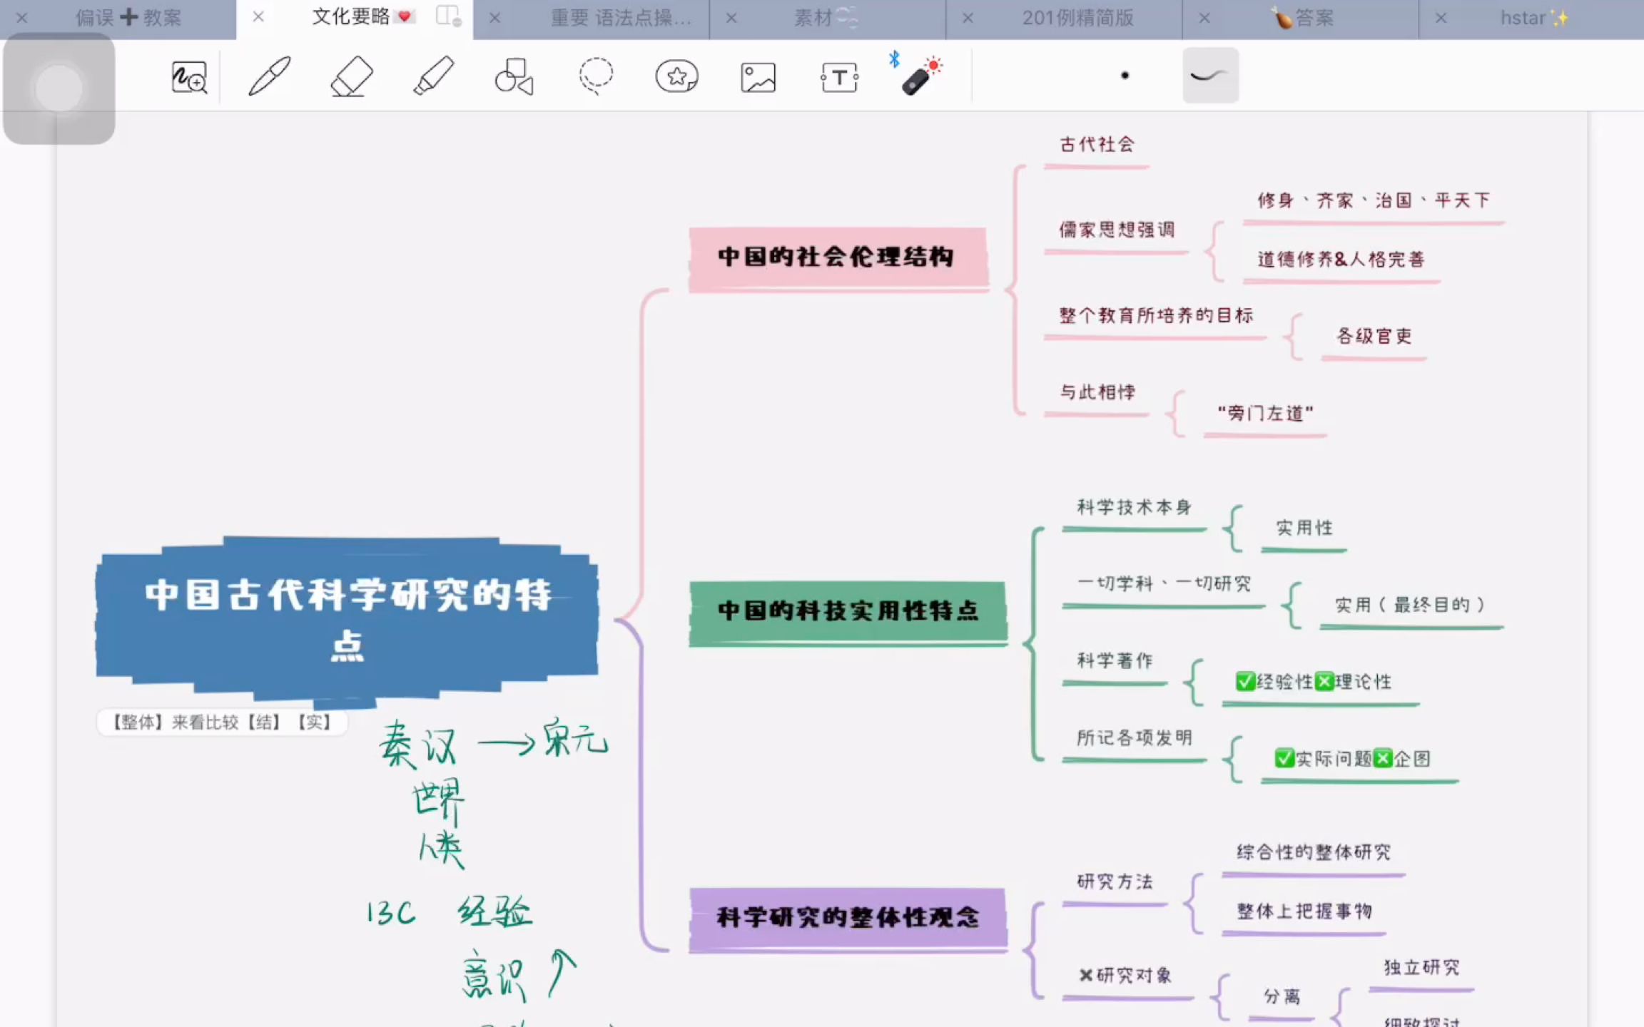Click the "旁门左道" node text
The image size is (1644, 1027).
point(1265,413)
